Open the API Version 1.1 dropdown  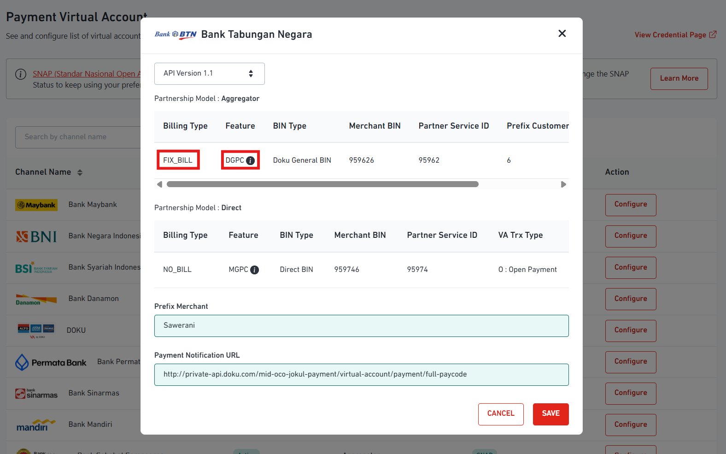(x=209, y=74)
